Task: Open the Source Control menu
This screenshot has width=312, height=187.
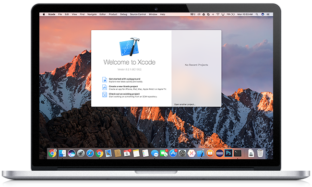Action: pos(138,14)
